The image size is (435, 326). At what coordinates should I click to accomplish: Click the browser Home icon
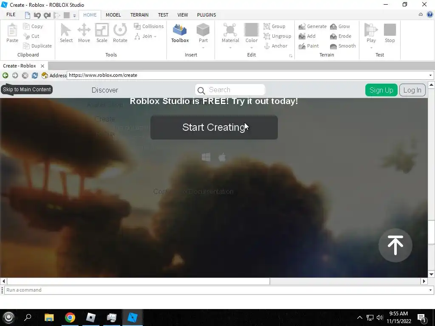pyautogui.click(x=45, y=76)
